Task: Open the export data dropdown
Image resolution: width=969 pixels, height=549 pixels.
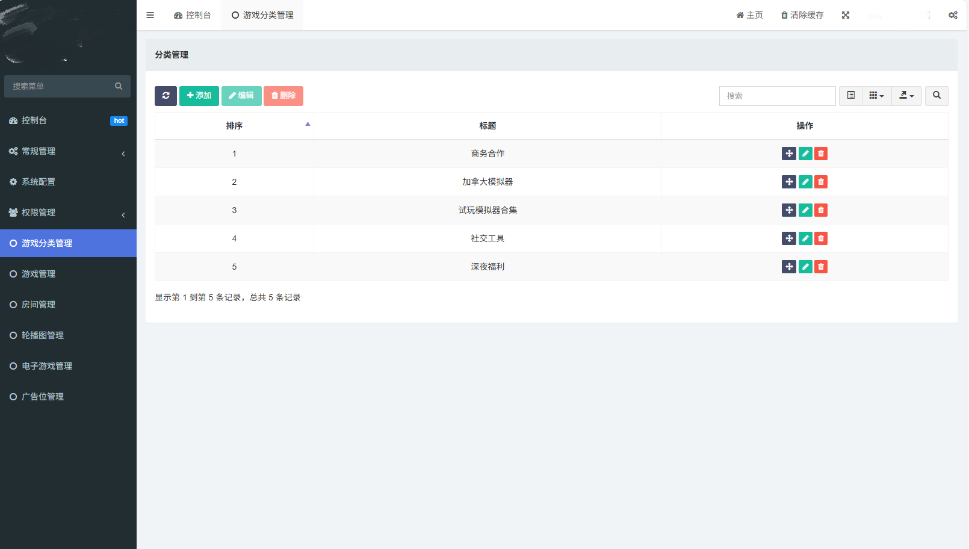Action: pos(906,96)
